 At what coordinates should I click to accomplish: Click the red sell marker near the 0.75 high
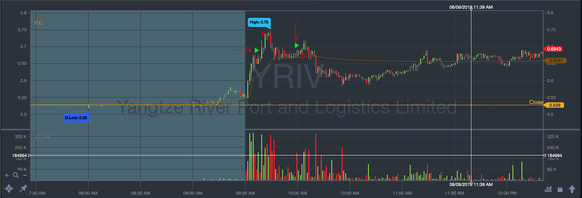[x=264, y=33]
